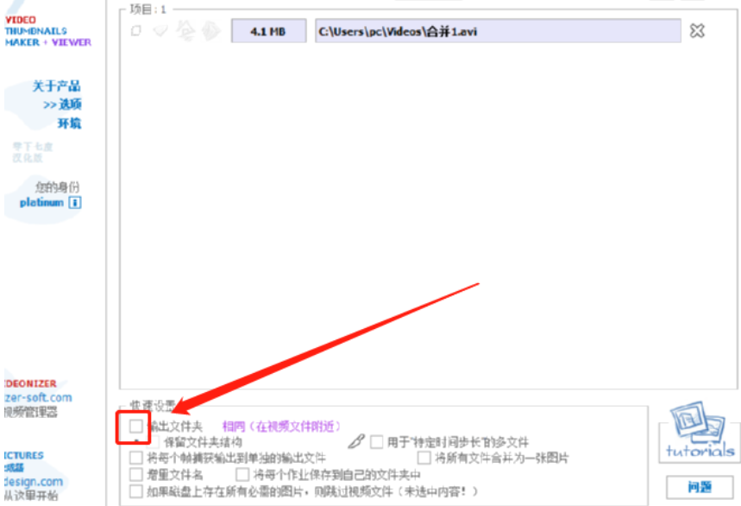Click the 视频管理器 text in sidebar
The height and width of the screenshot is (506, 741).
31,412
